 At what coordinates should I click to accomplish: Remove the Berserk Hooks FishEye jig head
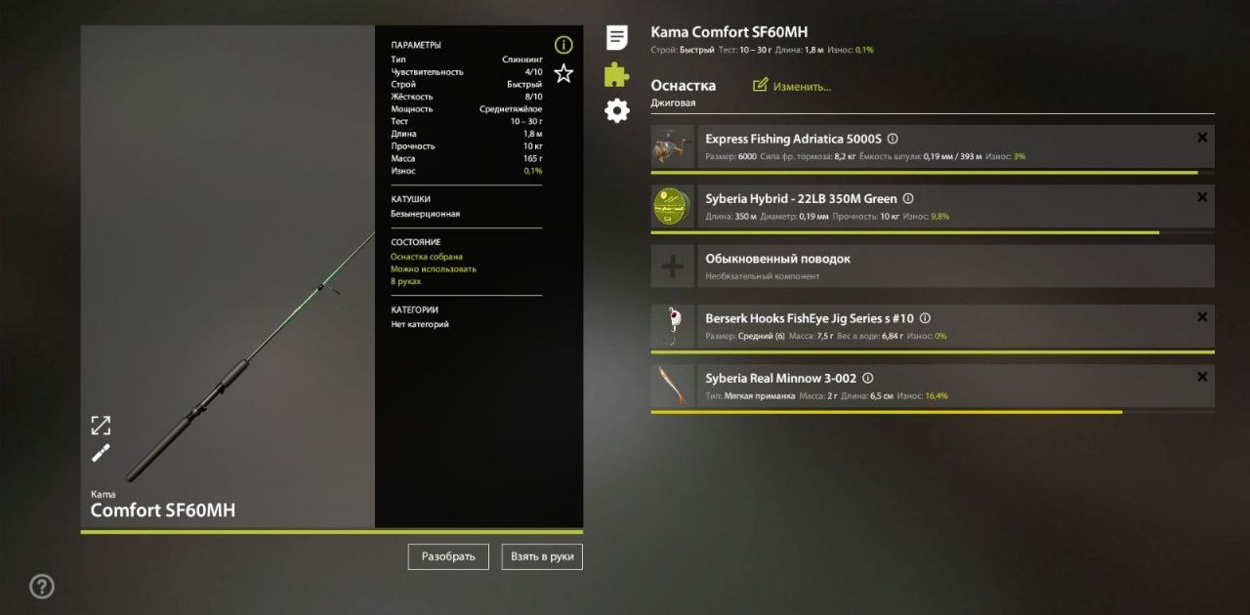pyautogui.click(x=1202, y=317)
